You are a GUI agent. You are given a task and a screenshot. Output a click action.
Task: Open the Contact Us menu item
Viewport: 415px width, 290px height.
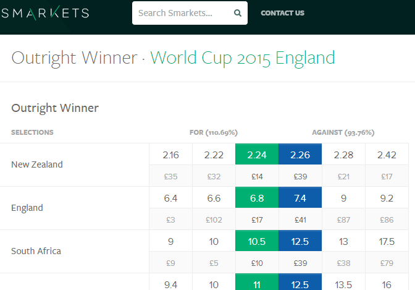(282, 13)
